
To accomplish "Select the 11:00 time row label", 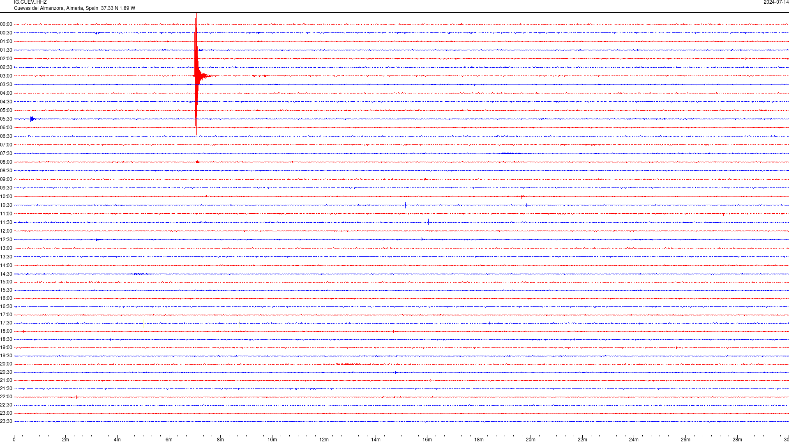I will (6, 214).
